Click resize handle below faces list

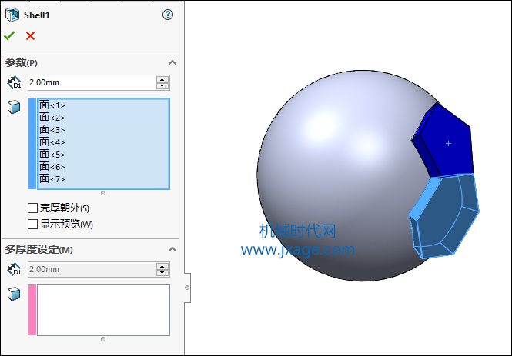click(x=103, y=193)
